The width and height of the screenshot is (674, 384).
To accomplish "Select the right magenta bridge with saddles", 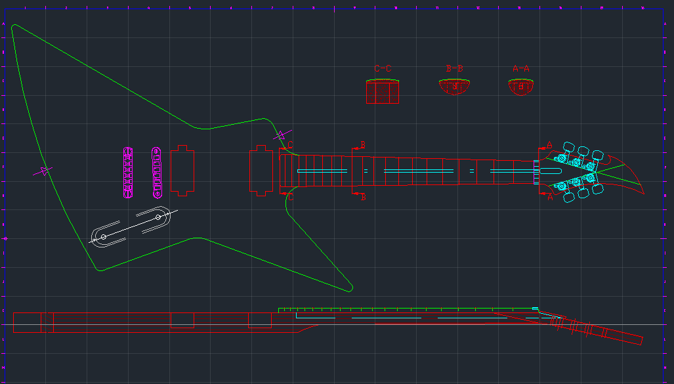I will [x=157, y=173].
